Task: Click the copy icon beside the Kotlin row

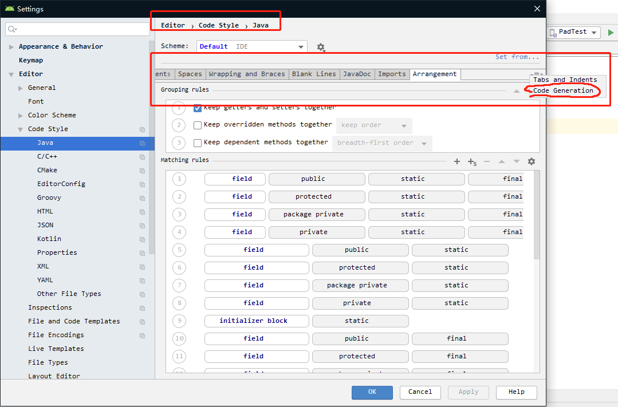Action: [x=142, y=239]
